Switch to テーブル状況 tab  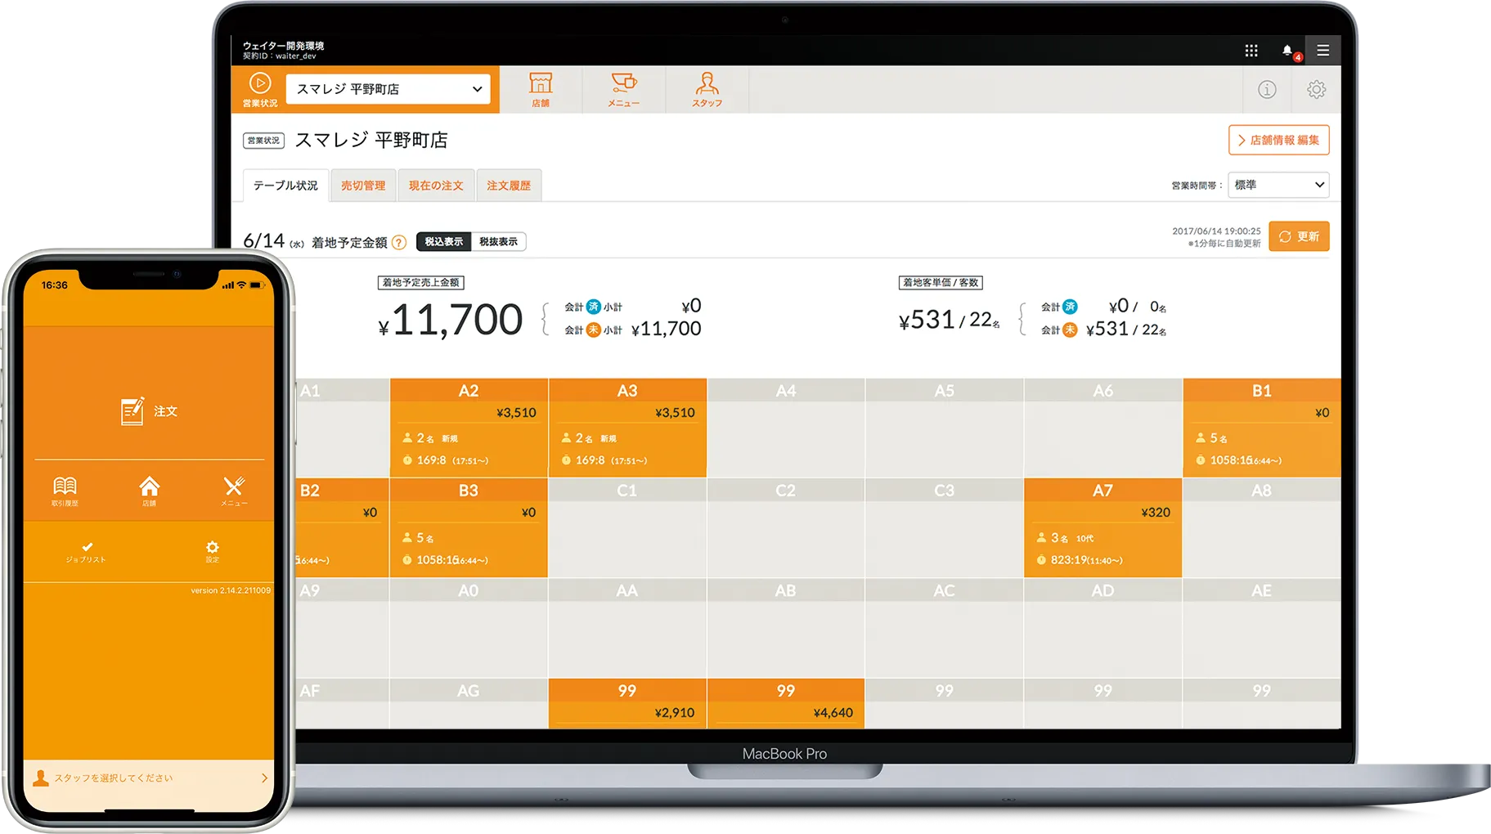tap(285, 186)
